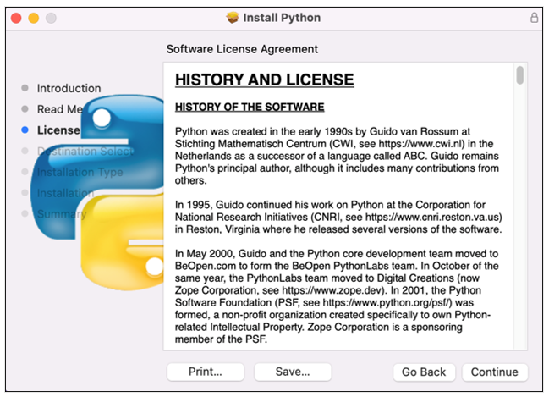Select the License step label
Viewport: 549px width, 397px height.
coord(58,130)
